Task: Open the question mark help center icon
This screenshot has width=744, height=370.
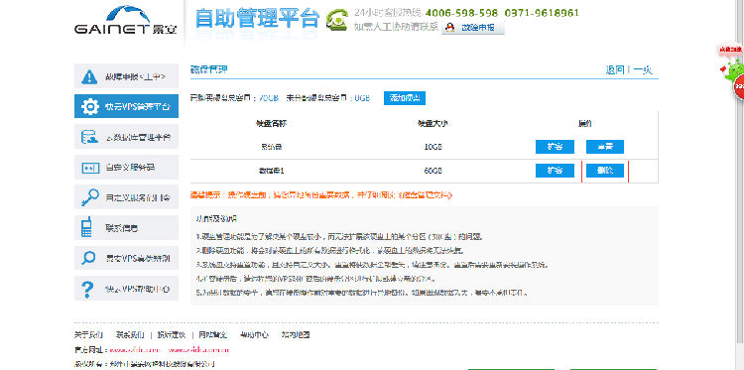Action: click(x=87, y=289)
